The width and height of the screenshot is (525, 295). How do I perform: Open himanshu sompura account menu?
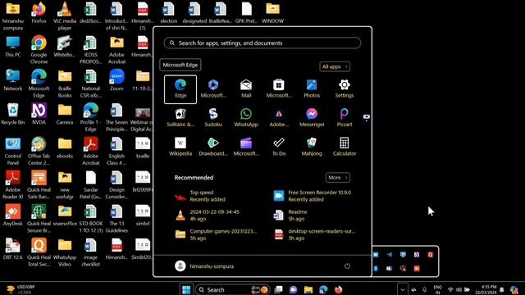(x=204, y=266)
